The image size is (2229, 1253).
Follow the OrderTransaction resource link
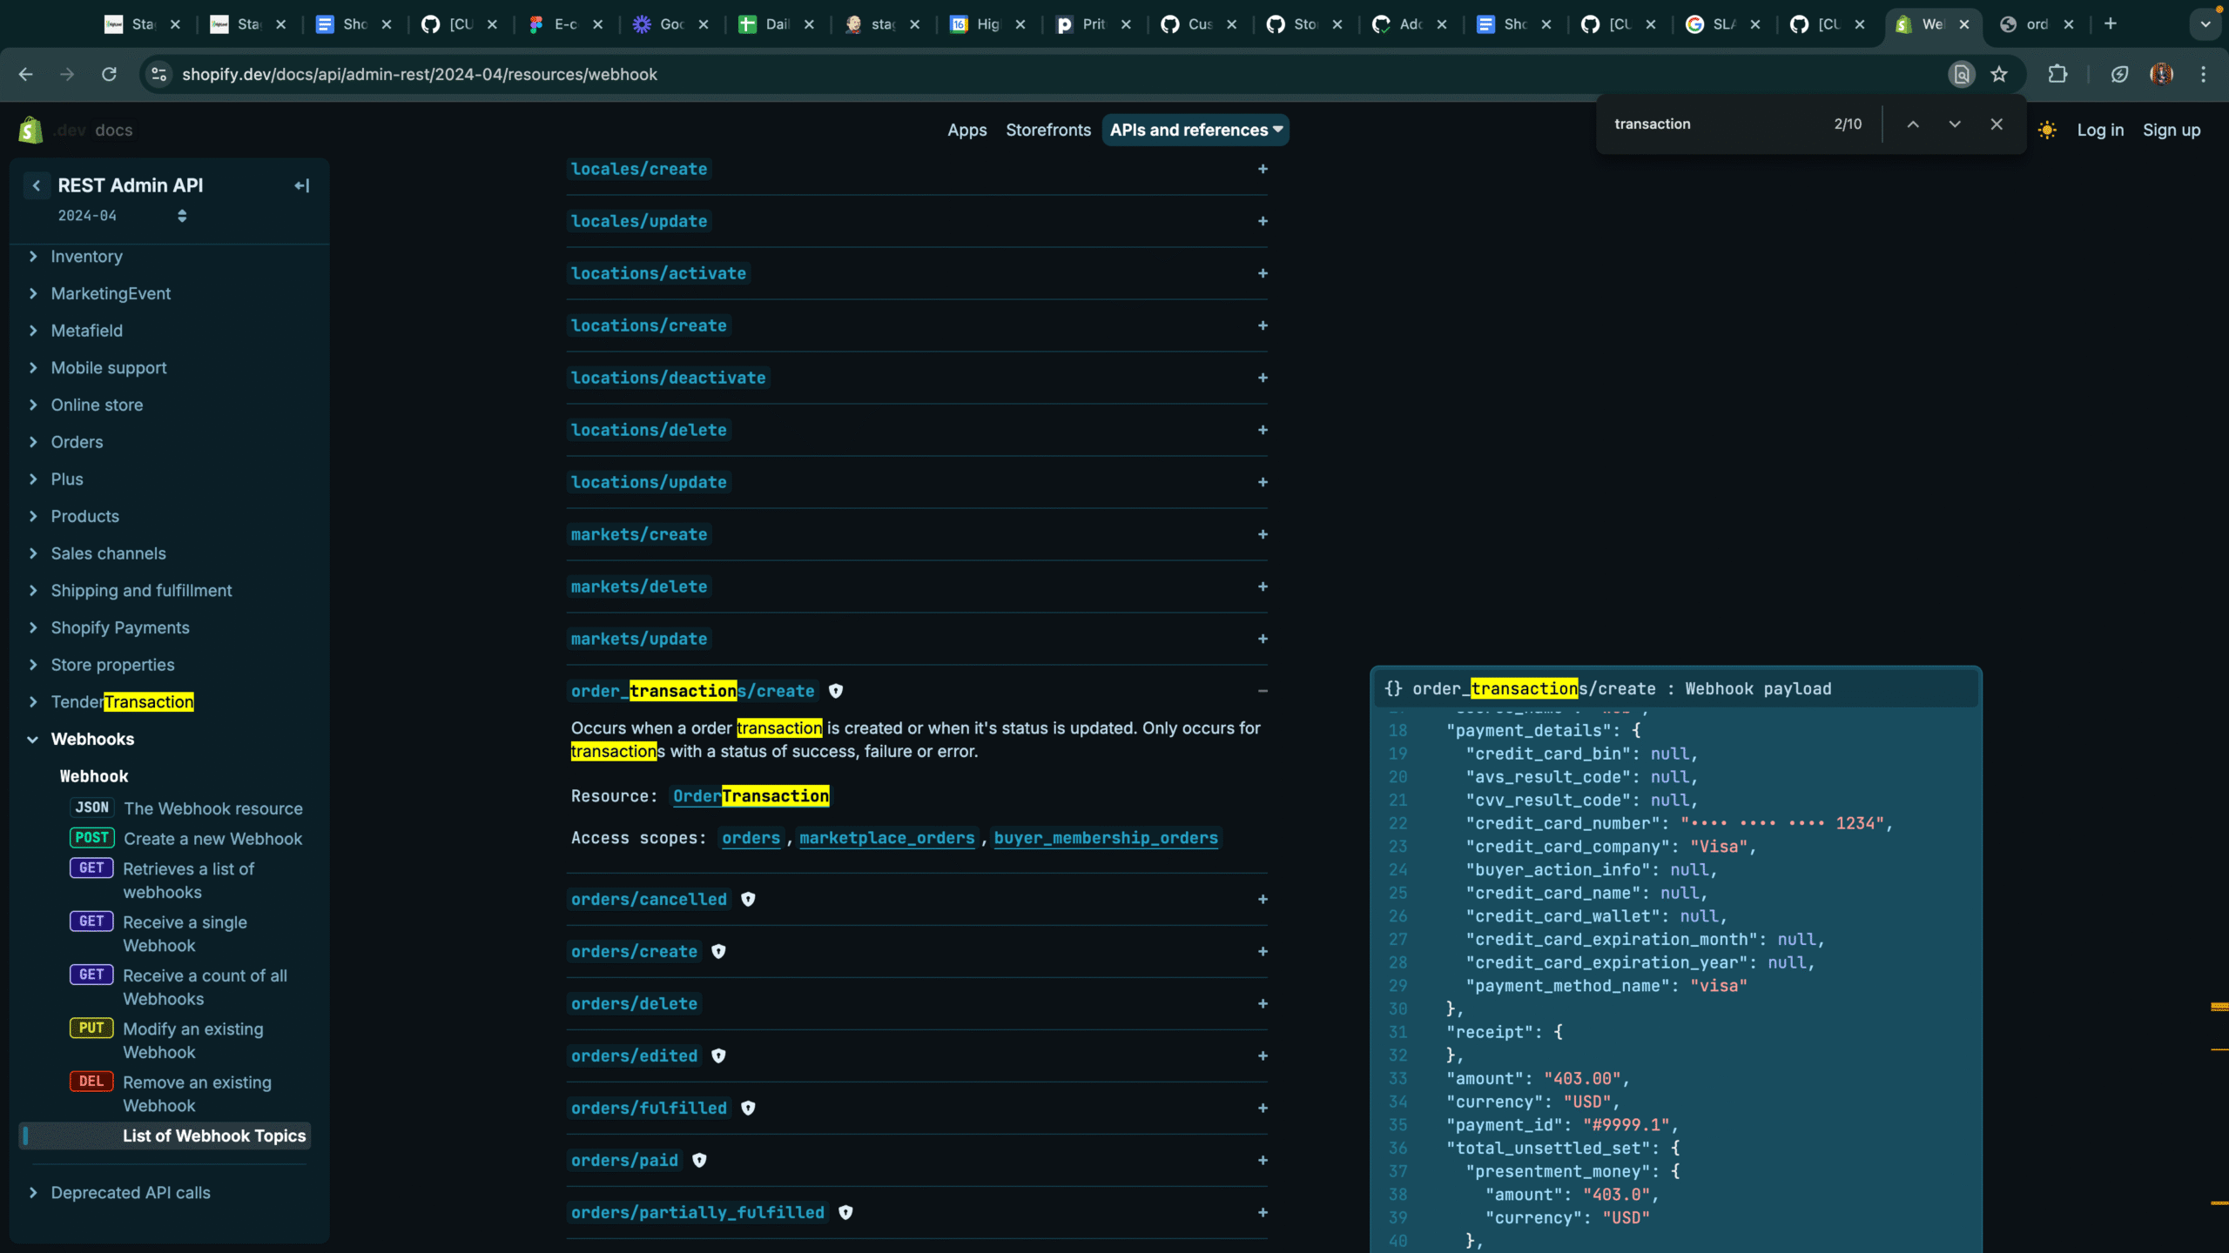[x=751, y=796]
